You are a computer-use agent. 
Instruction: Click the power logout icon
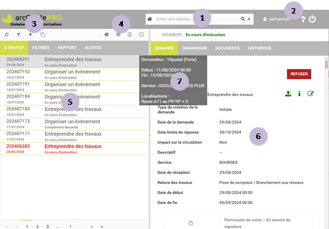click(312, 19)
